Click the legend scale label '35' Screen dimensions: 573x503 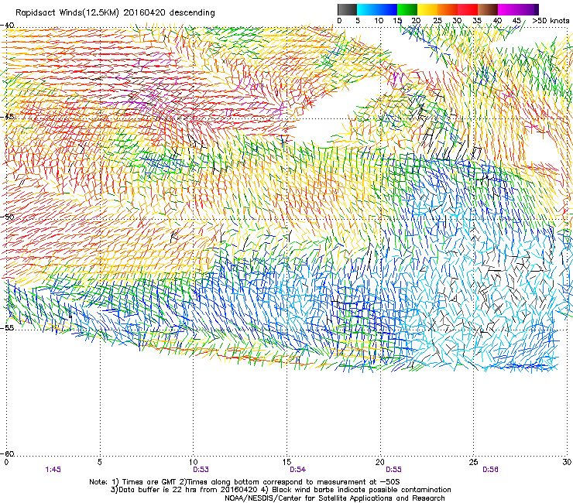coord(477,21)
